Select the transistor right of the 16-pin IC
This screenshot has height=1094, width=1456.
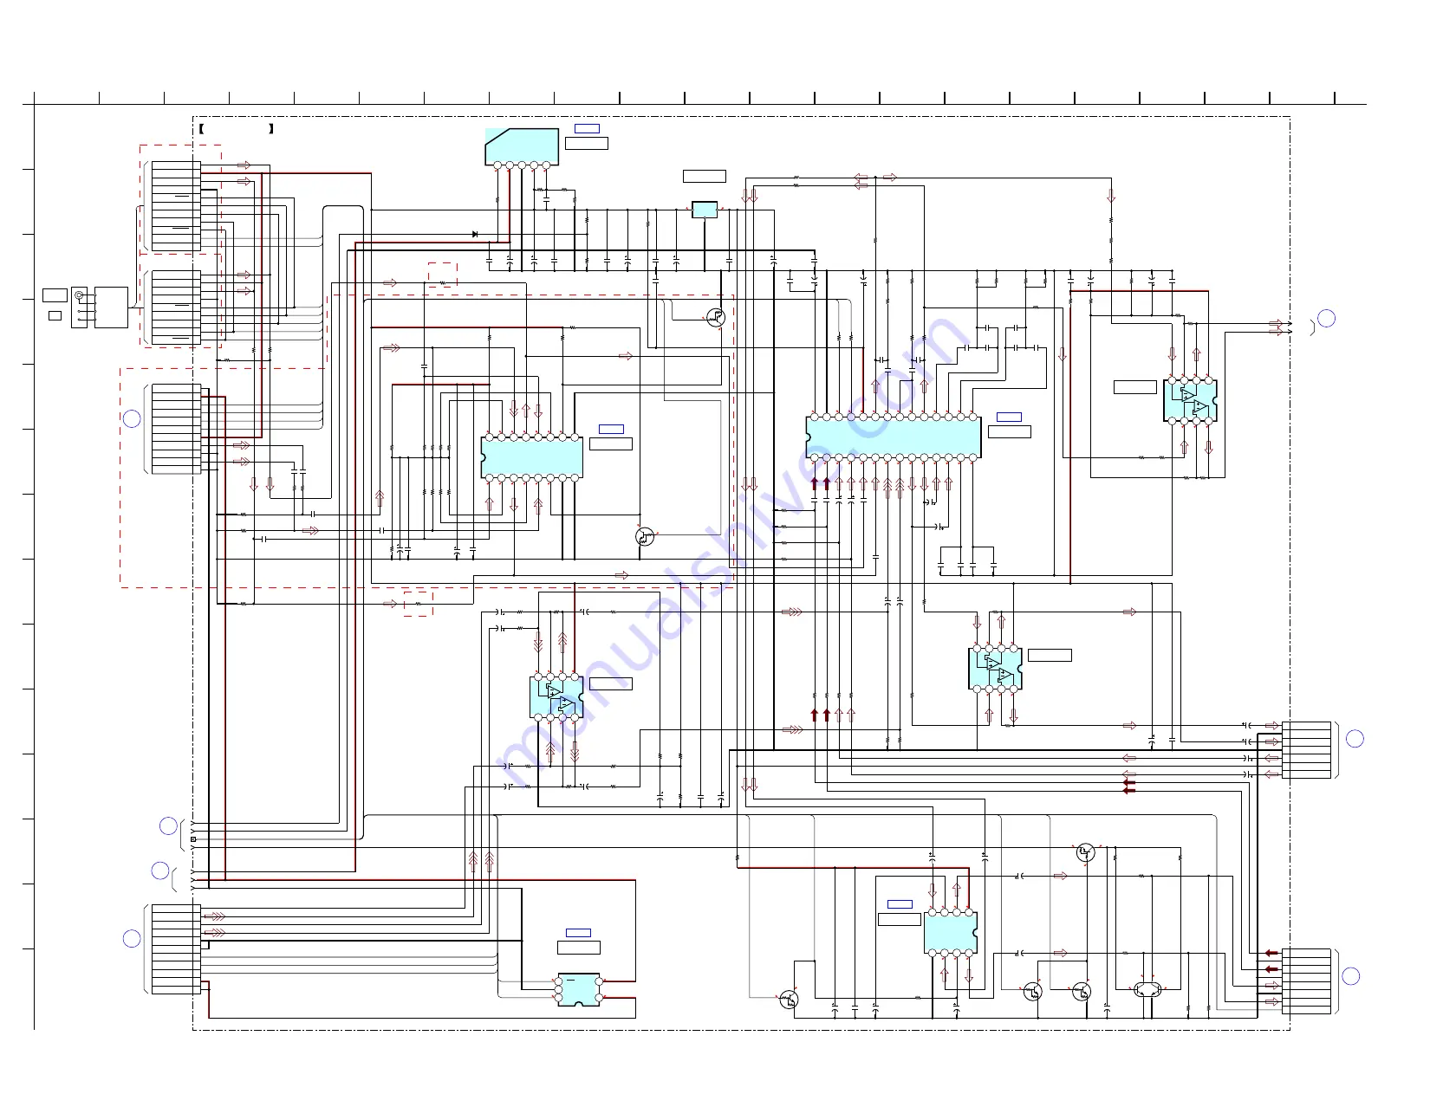click(645, 537)
